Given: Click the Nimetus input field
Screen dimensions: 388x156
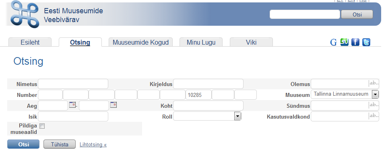Looking at the screenshot, I should 73,84.
